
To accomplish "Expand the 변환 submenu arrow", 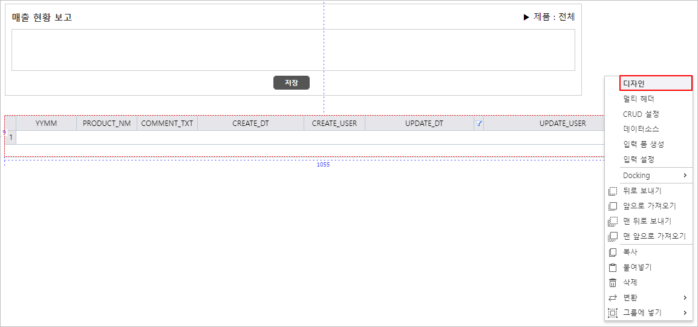I will pyautogui.click(x=685, y=297).
